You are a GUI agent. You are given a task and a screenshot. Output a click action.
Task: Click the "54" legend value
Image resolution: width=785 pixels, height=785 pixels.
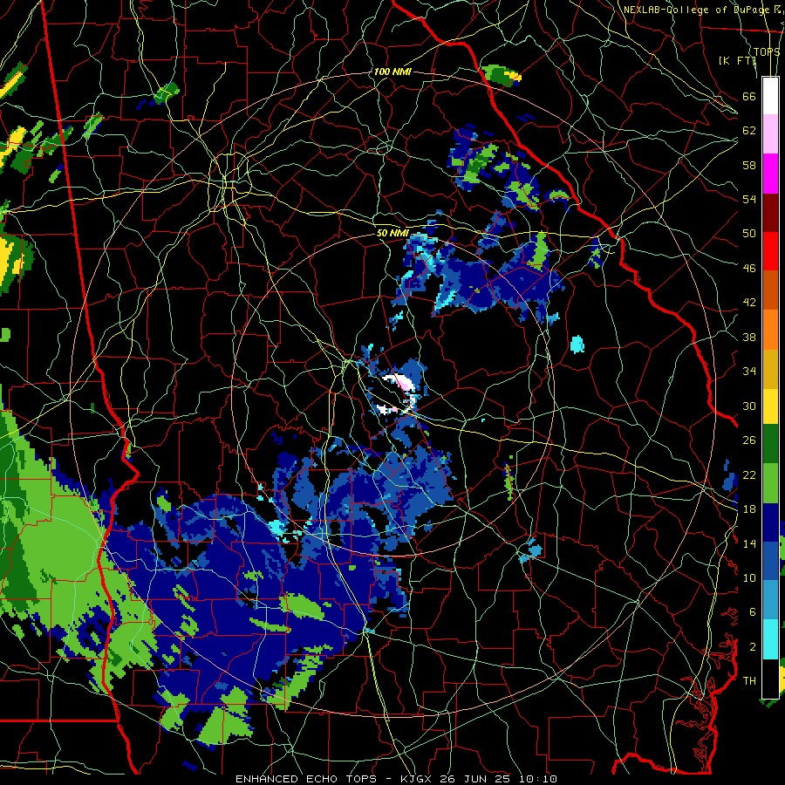coord(749,199)
